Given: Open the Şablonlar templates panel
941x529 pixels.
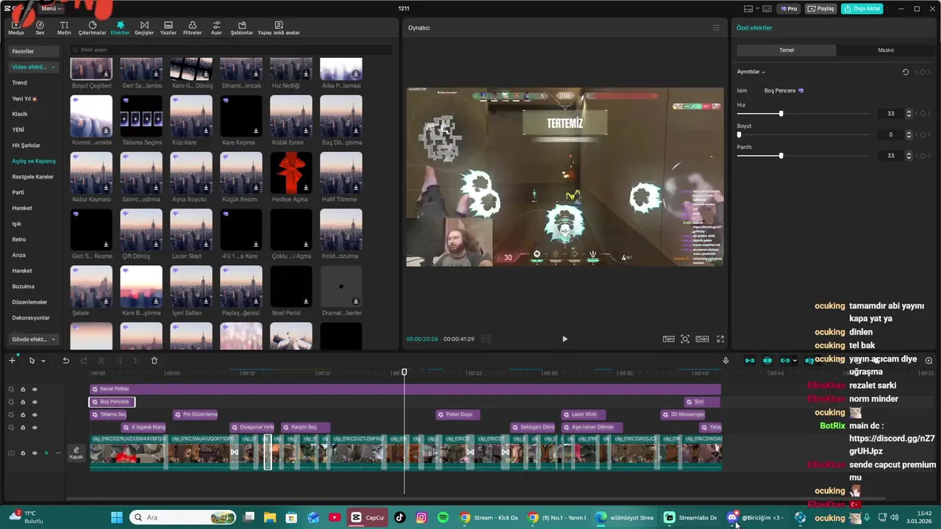Looking at the screenshot, I should (x=242, y=28).
